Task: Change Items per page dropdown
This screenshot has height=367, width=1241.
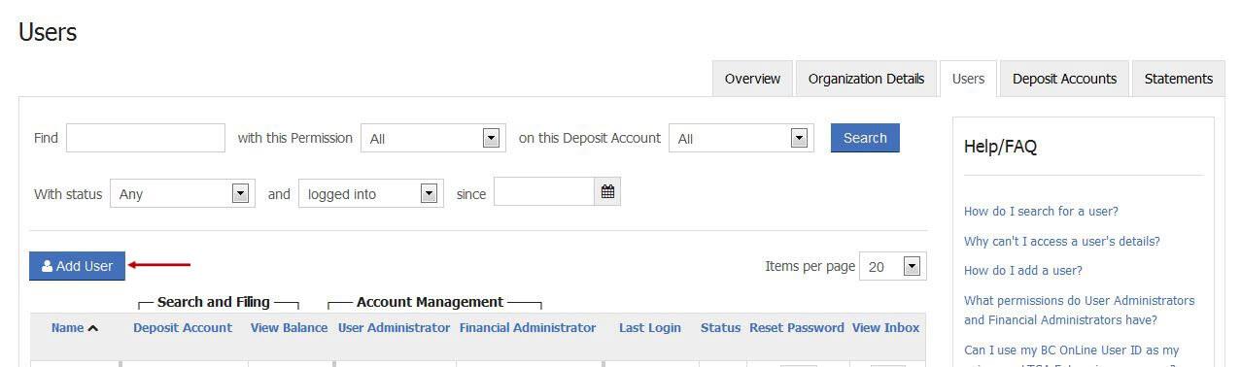Action: (893, 266)
